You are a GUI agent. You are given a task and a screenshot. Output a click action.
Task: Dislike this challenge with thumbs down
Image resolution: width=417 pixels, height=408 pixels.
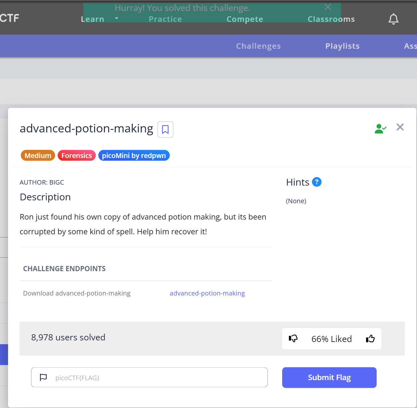[x=293, y=338]
